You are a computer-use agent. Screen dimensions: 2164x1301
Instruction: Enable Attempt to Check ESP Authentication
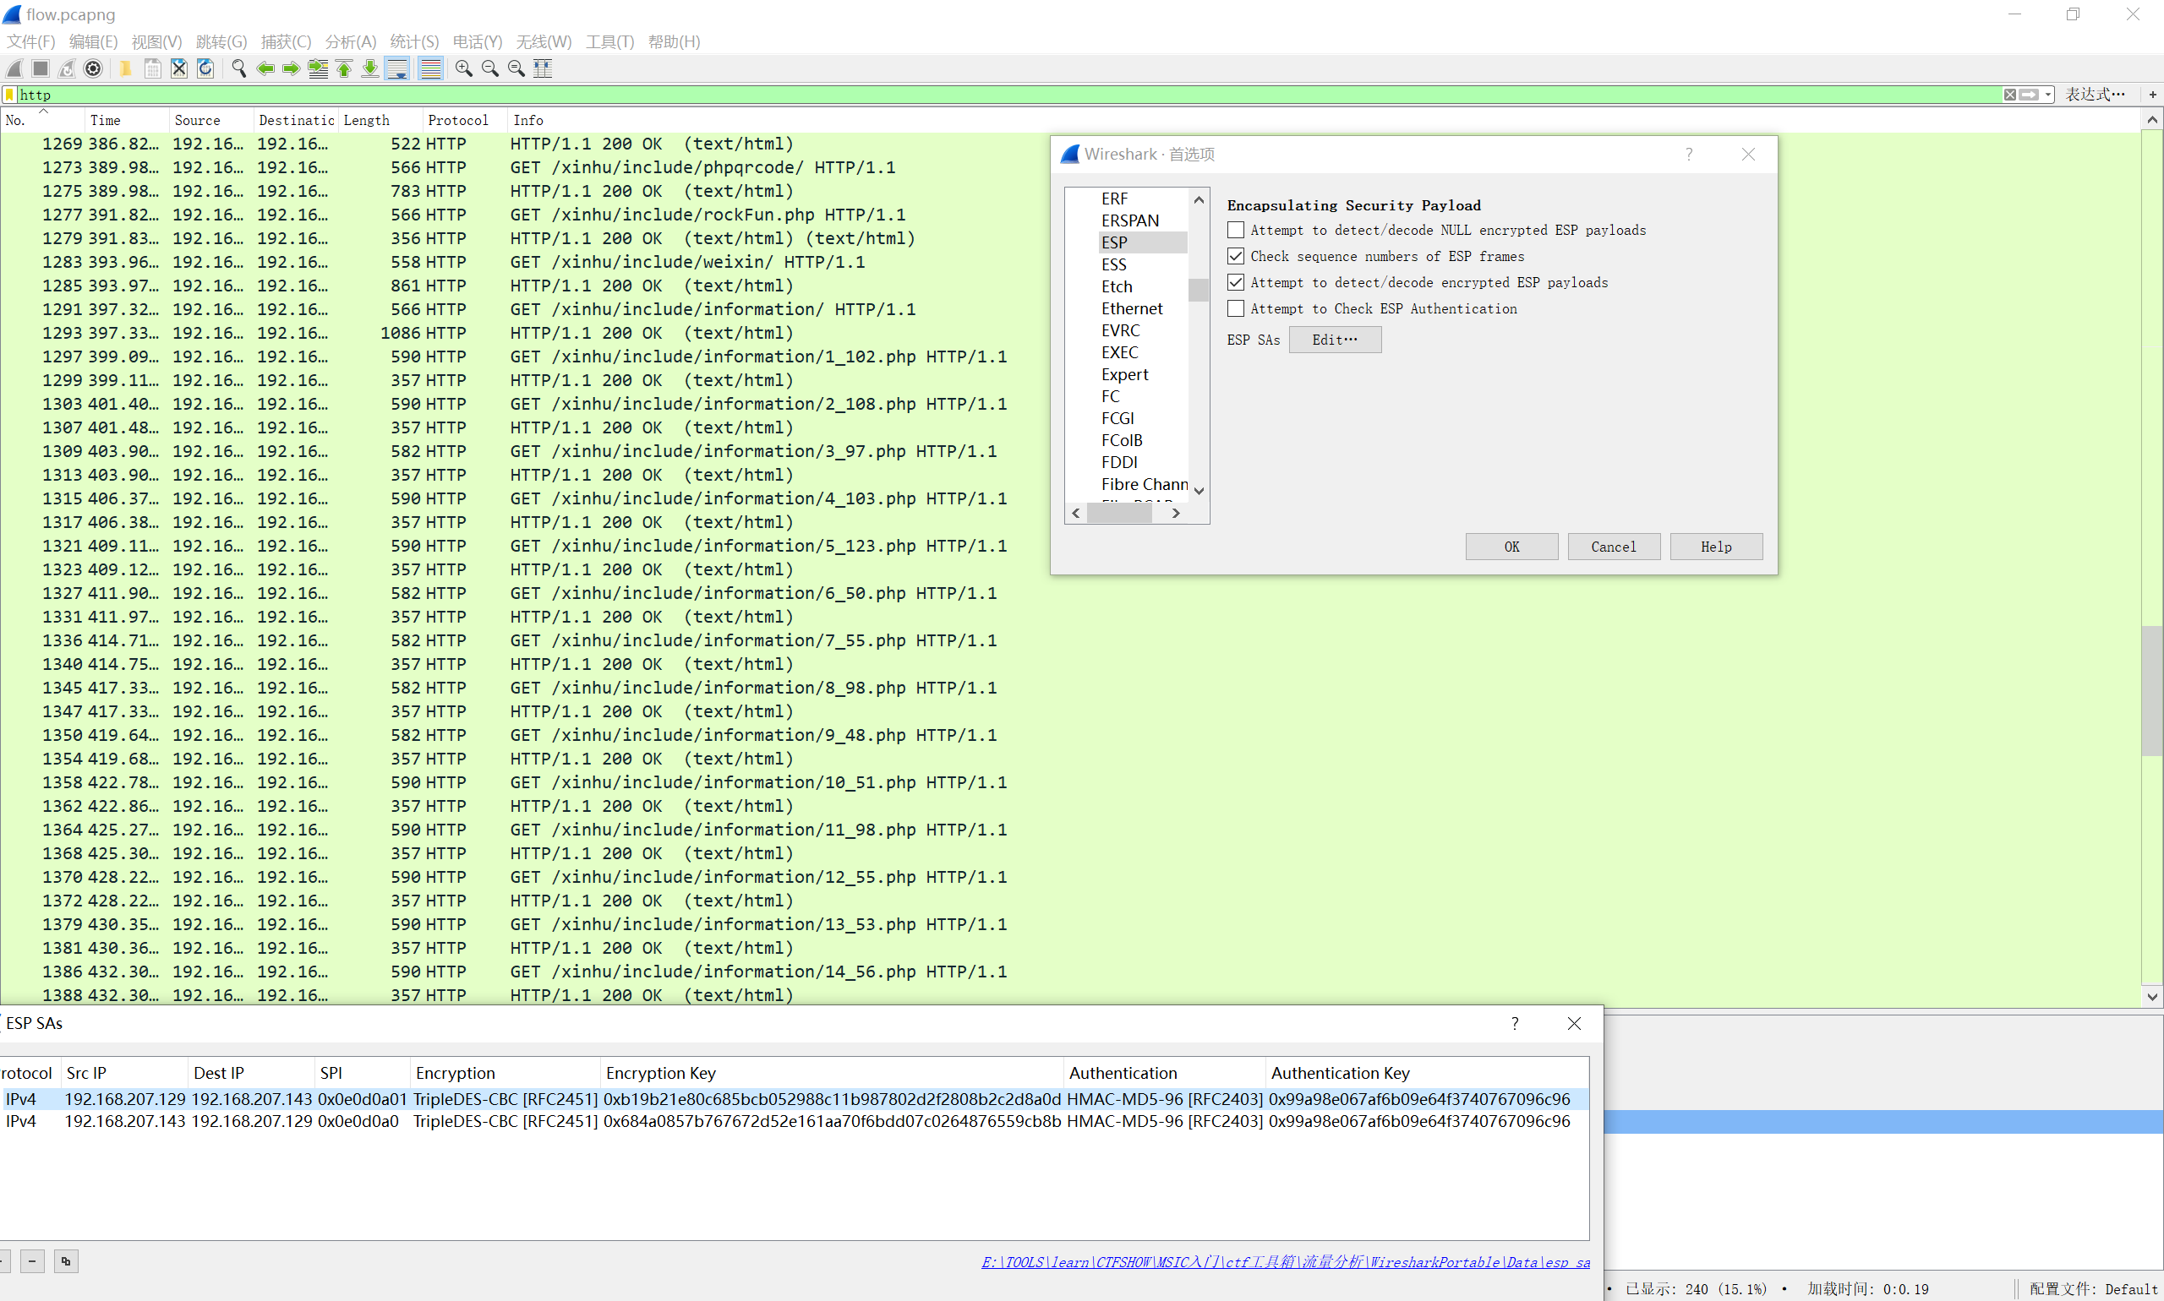[1235, 308]
